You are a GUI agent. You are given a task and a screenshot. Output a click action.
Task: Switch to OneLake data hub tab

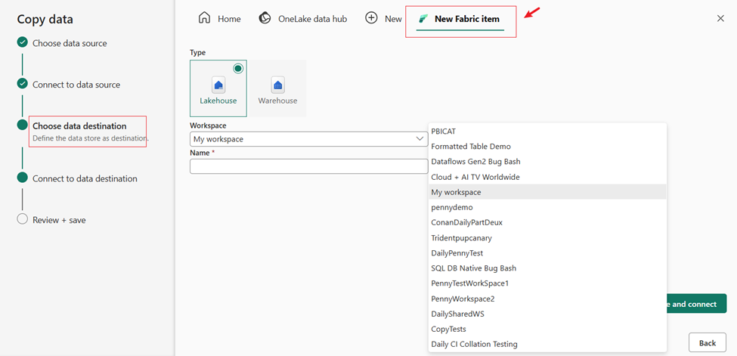pyautogui.click(x=303, y=19)
